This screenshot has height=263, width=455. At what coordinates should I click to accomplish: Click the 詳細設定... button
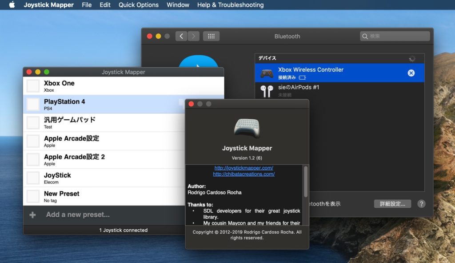(x=392, y=204)
